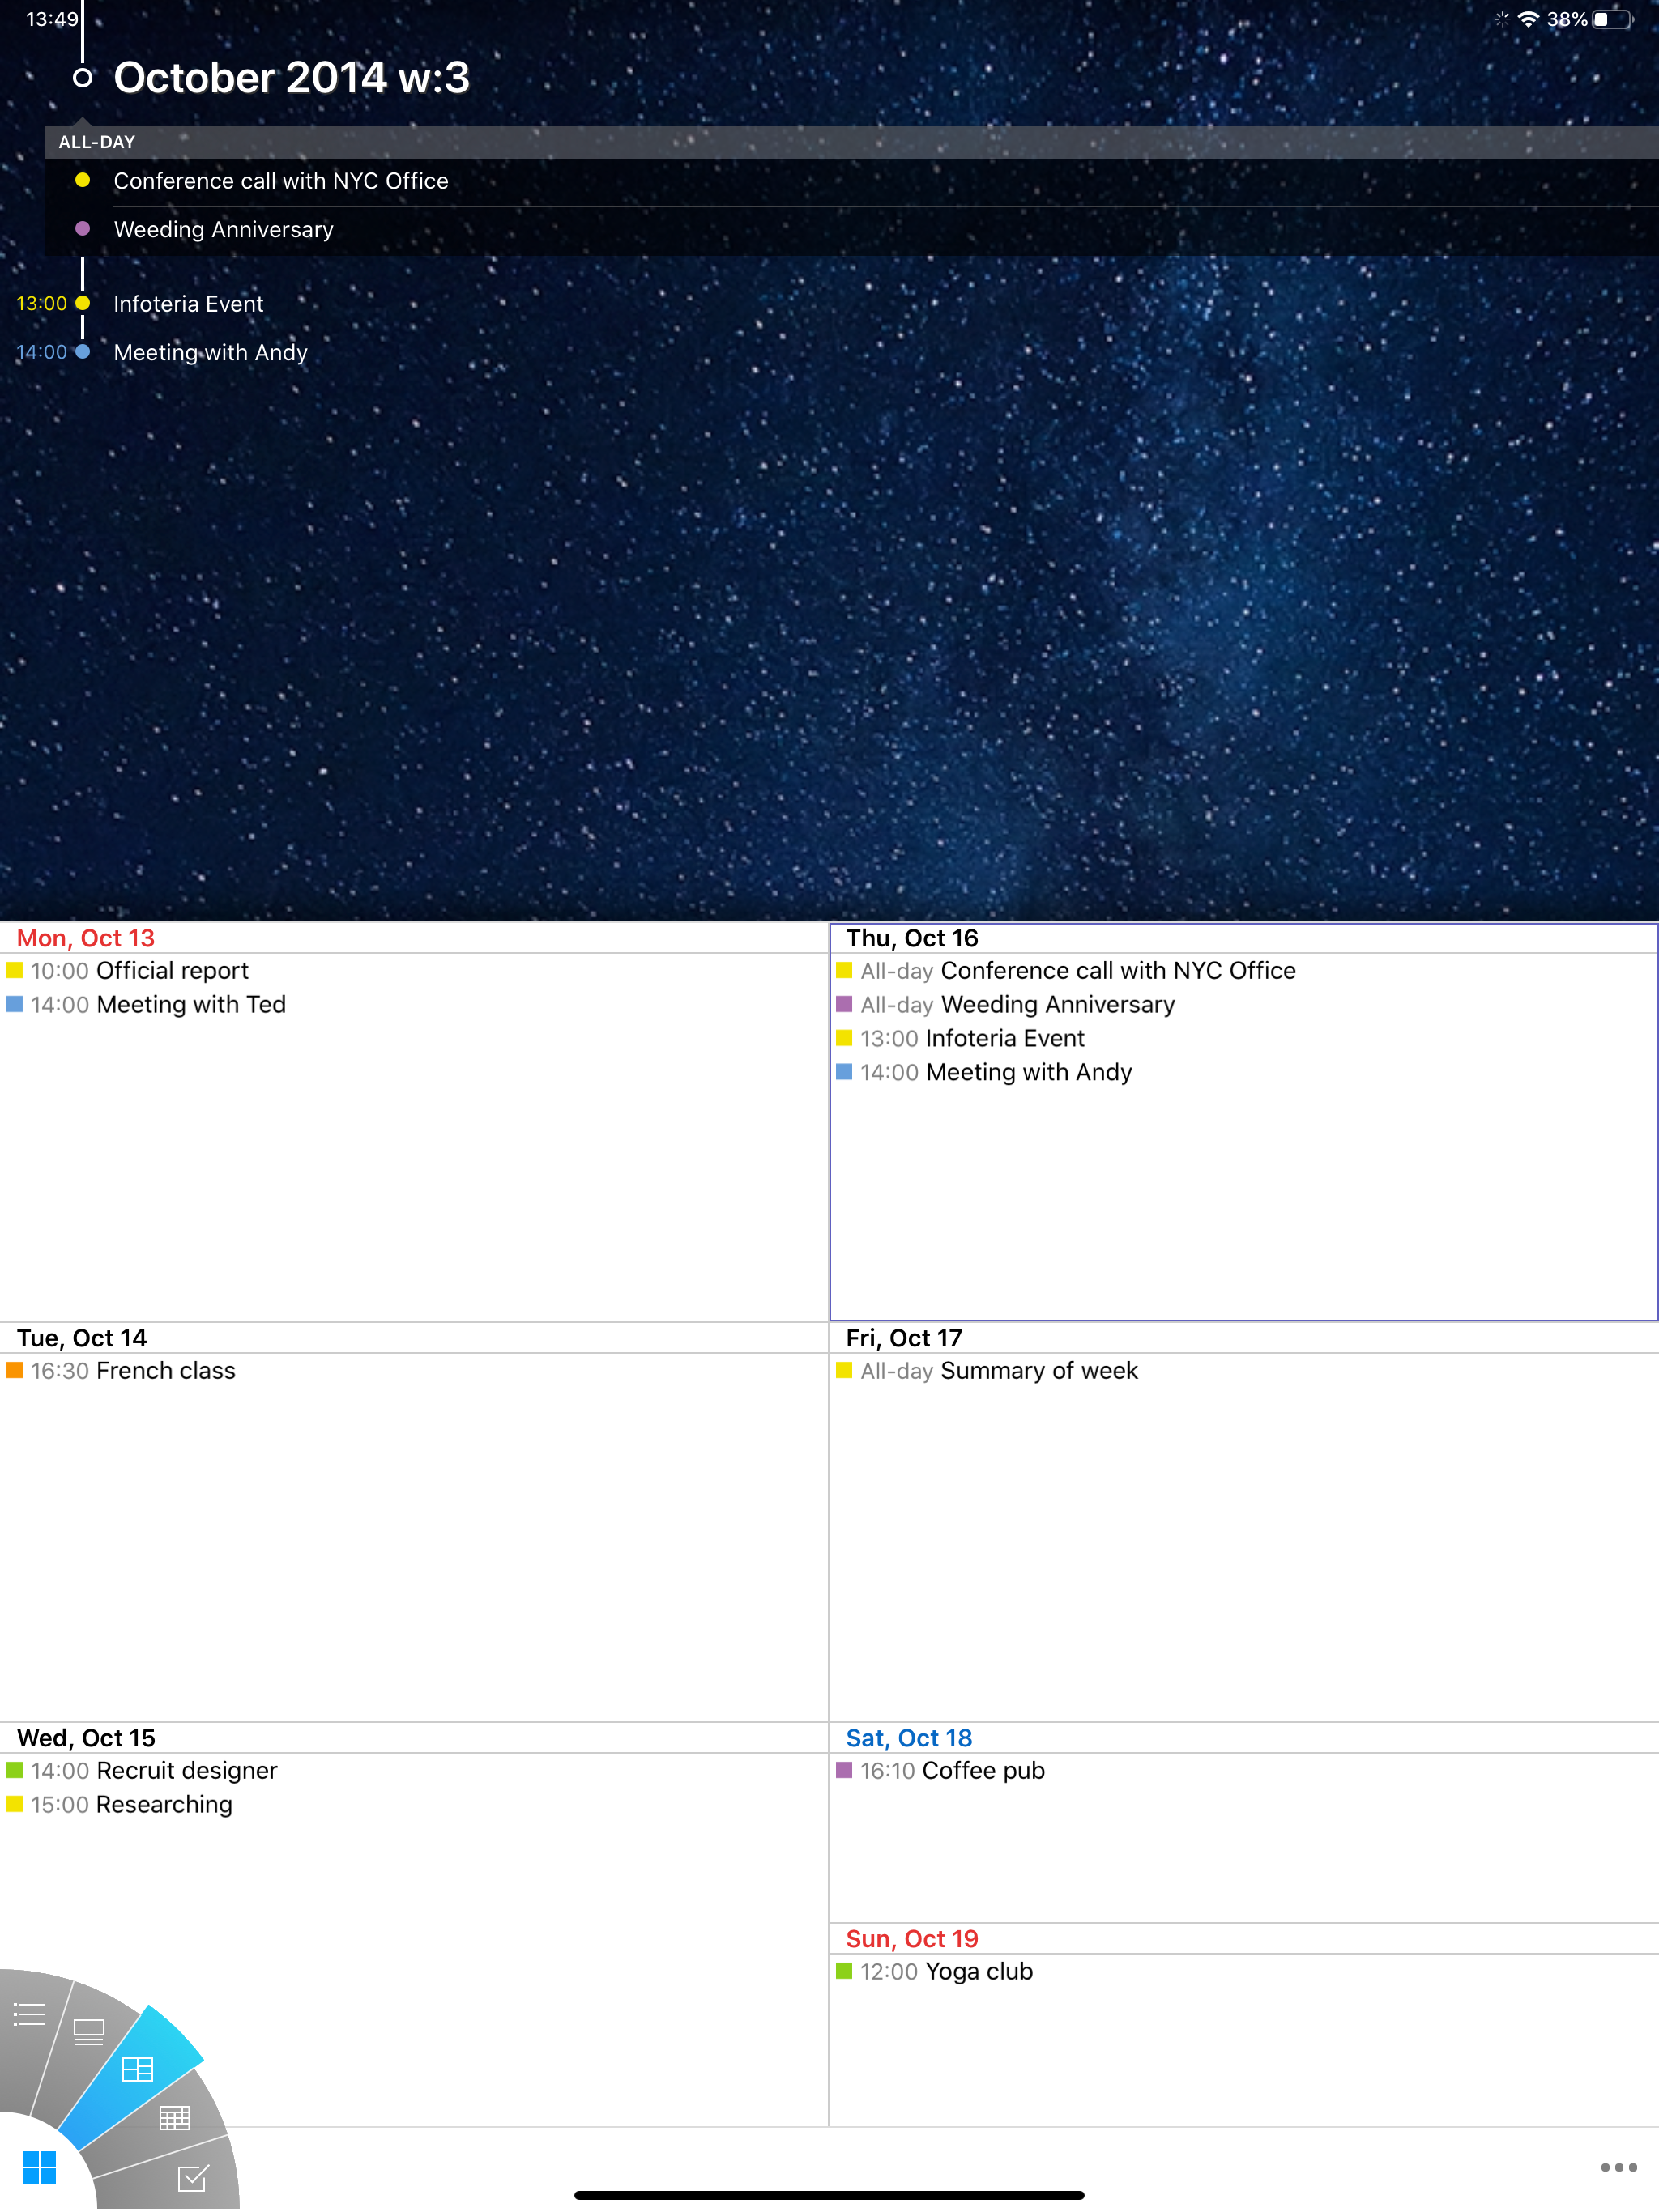Tap the ALL-DAY section header
This screenshot has width=1659, height=2212.
pos(851,142)
